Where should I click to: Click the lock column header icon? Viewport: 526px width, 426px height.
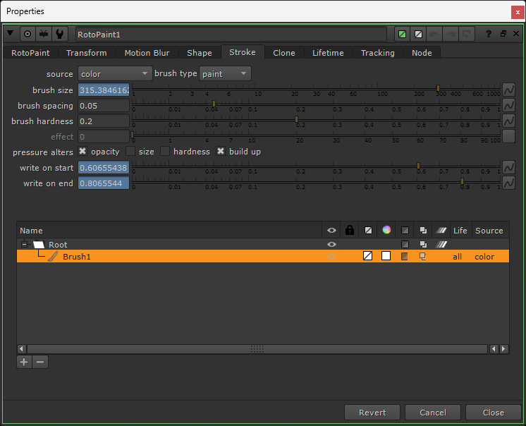click(x=350, y=230)
